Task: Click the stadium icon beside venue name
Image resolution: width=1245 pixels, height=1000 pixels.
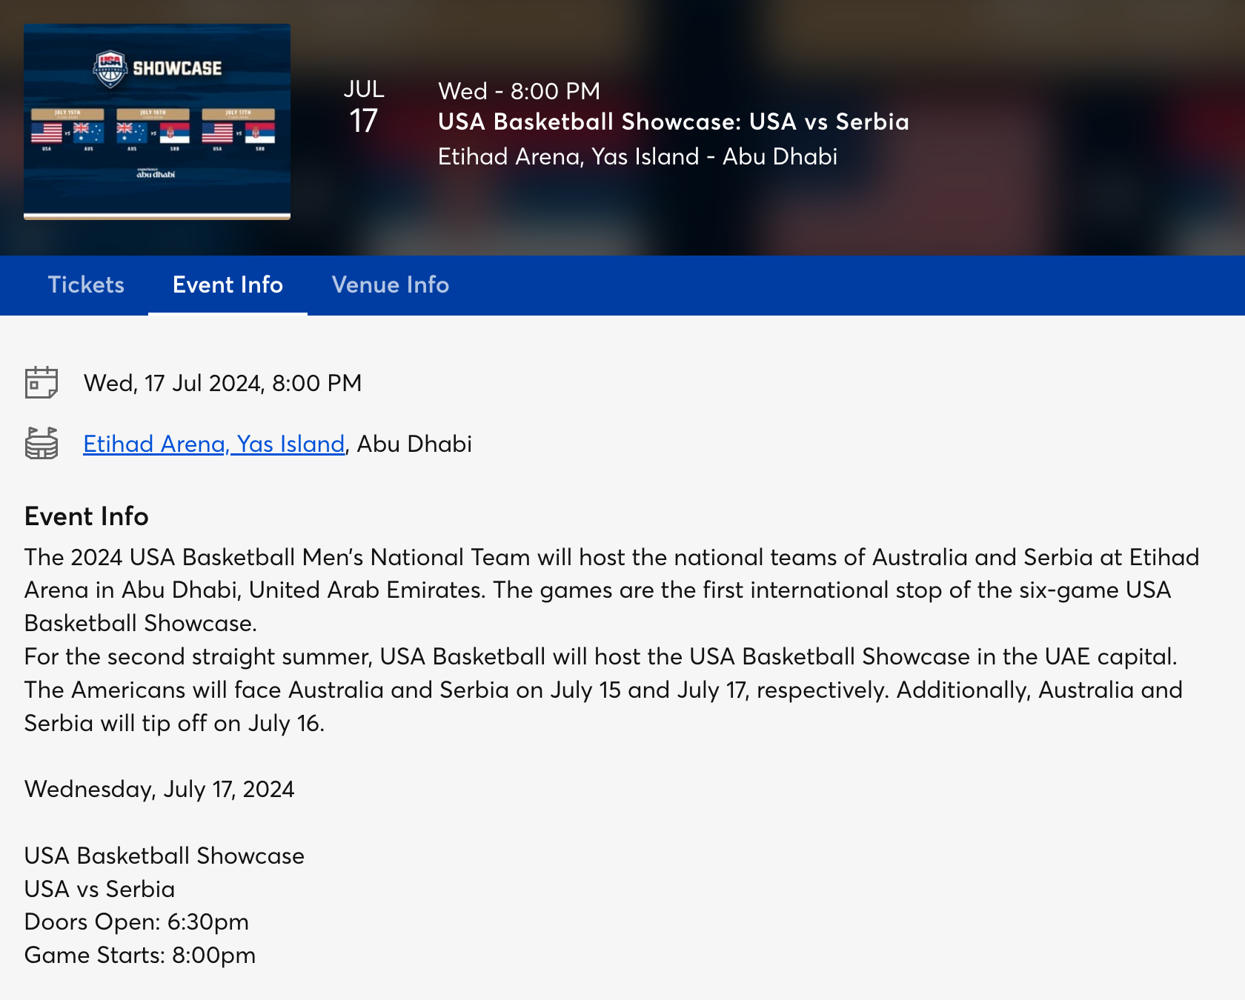Action: 41,443
